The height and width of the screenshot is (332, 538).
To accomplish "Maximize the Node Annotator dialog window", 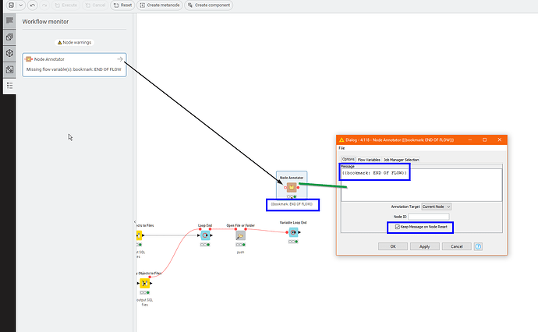I will point(484,140).
